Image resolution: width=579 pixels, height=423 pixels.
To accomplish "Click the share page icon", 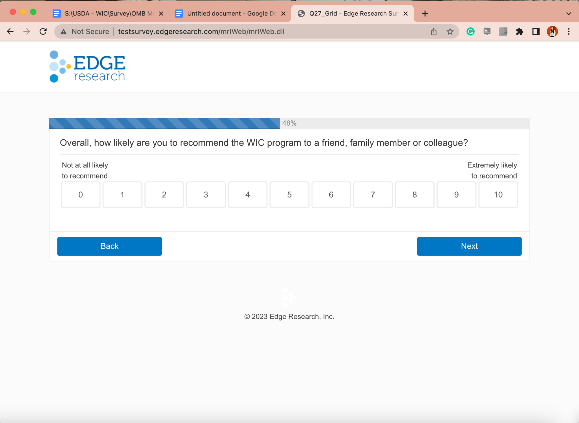I will tap(434, 31).
